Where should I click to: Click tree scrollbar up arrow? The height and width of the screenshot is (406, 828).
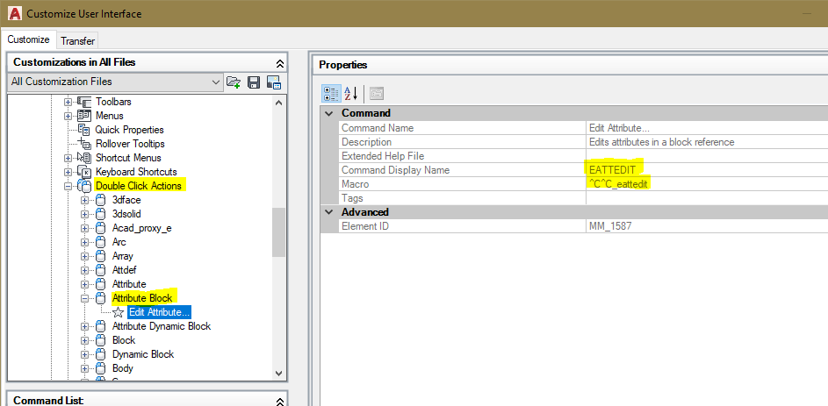[x=279, y=103]
